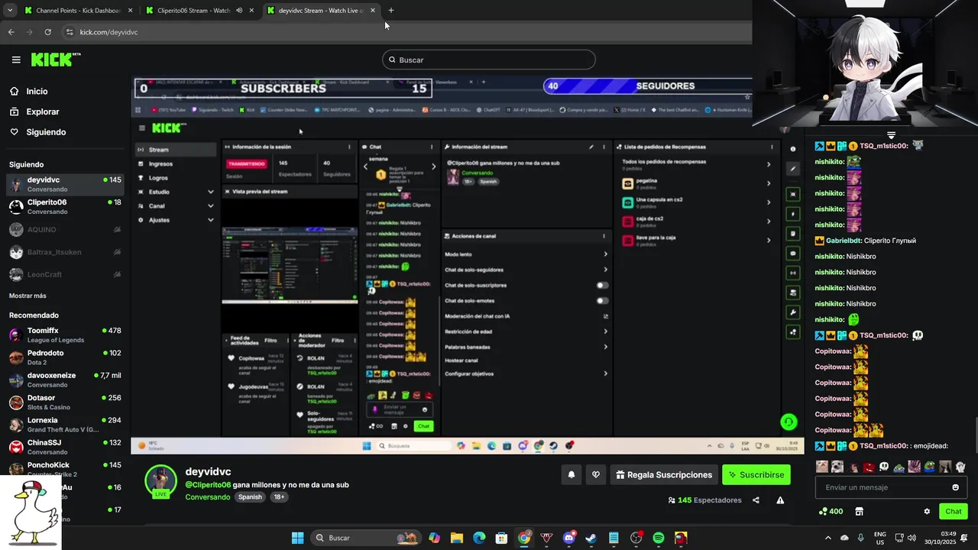Image resolution: width=978 pixels, height=550 pixels.
Task: Click the microphone tray icon
Action: [x=861, y=538]
